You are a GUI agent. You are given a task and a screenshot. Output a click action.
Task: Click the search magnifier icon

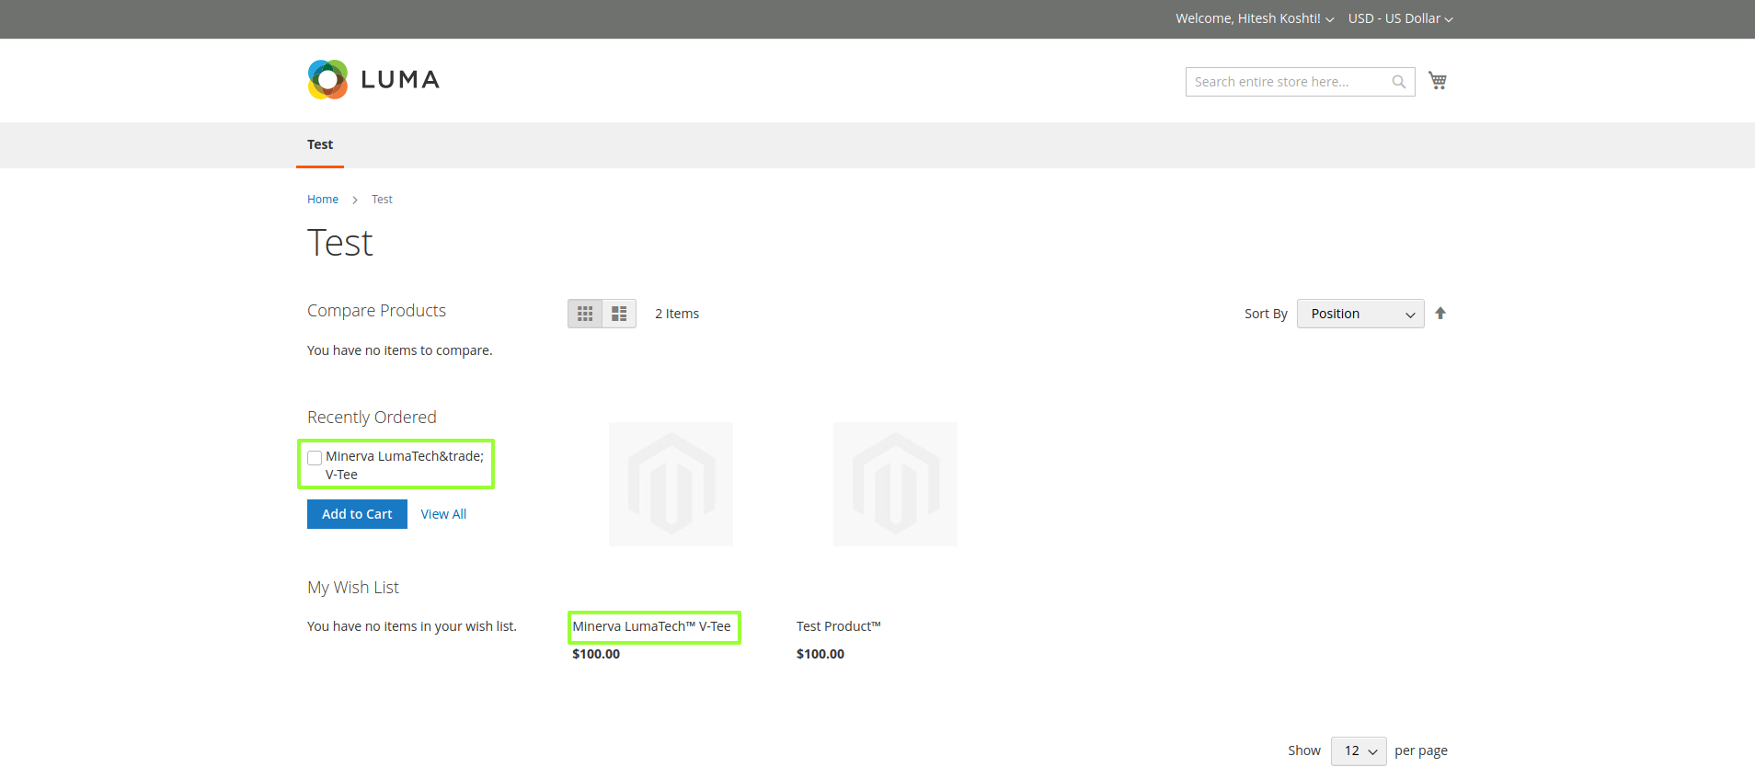click(1398, 82)
